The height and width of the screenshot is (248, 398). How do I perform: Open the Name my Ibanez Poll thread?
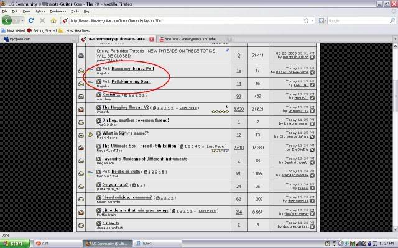(x=132, y=69)
